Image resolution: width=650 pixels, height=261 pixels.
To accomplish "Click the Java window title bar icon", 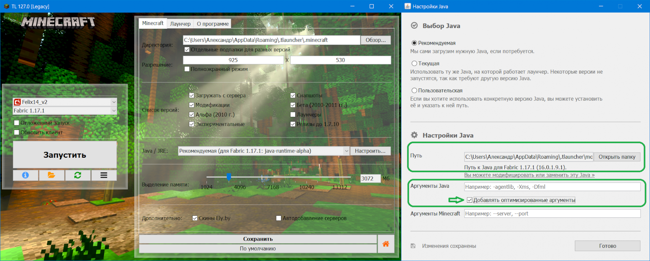I will pyautogui.click(x=408, y=6).
